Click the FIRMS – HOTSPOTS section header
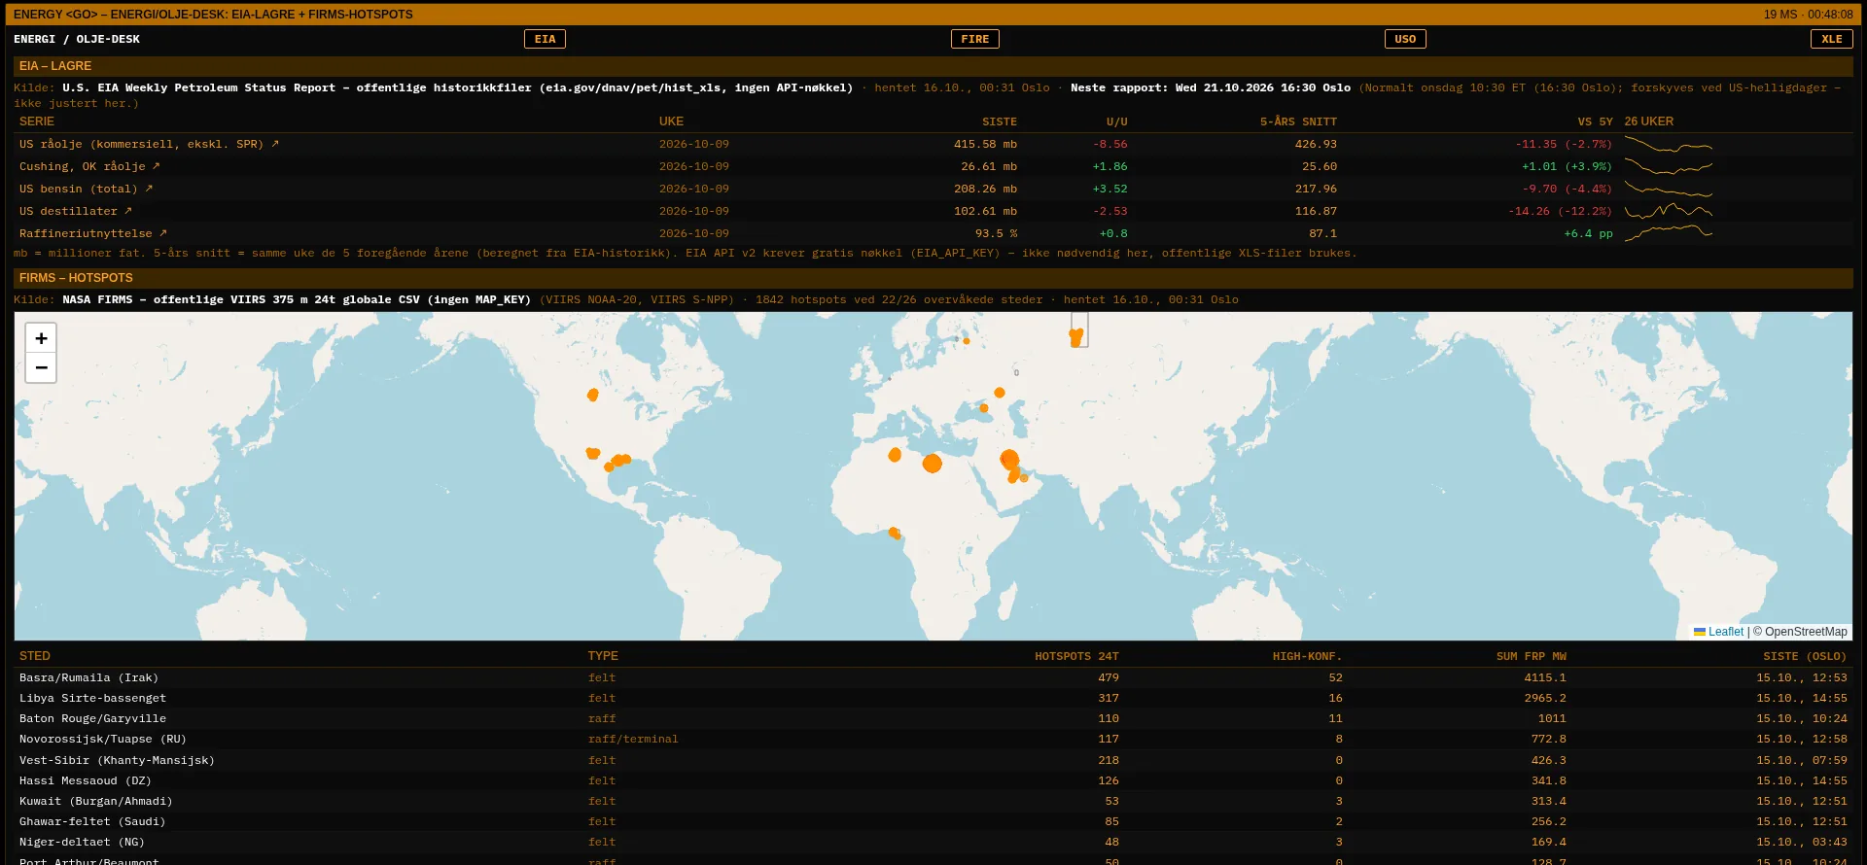This screenshot has height=865, width=1867. point(933,278)
